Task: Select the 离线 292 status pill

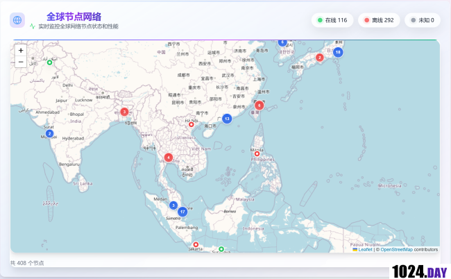Action: pos(379,20)
